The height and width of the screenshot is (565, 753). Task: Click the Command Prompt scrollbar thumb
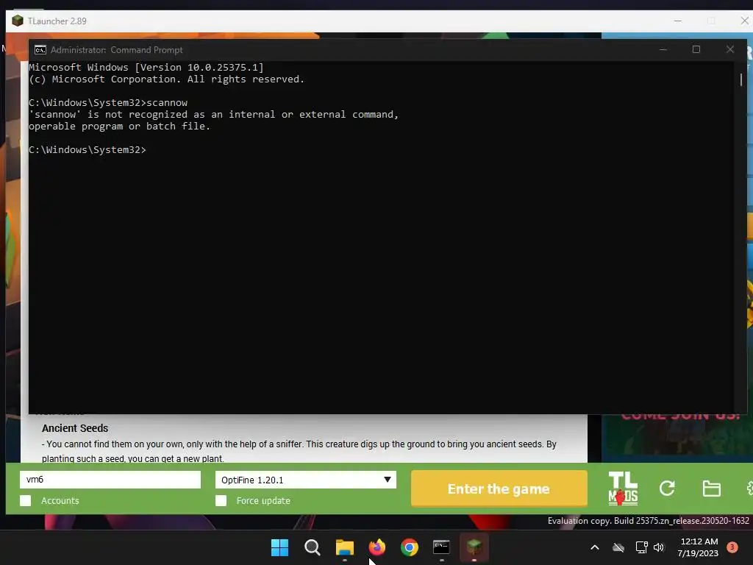[x=741, y=79]
